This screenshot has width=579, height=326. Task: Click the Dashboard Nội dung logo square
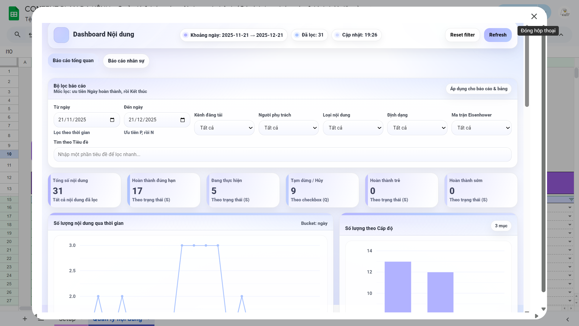tap(61, 35)
